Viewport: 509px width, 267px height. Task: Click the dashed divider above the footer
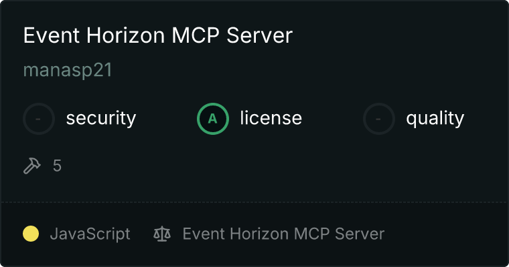254,202
